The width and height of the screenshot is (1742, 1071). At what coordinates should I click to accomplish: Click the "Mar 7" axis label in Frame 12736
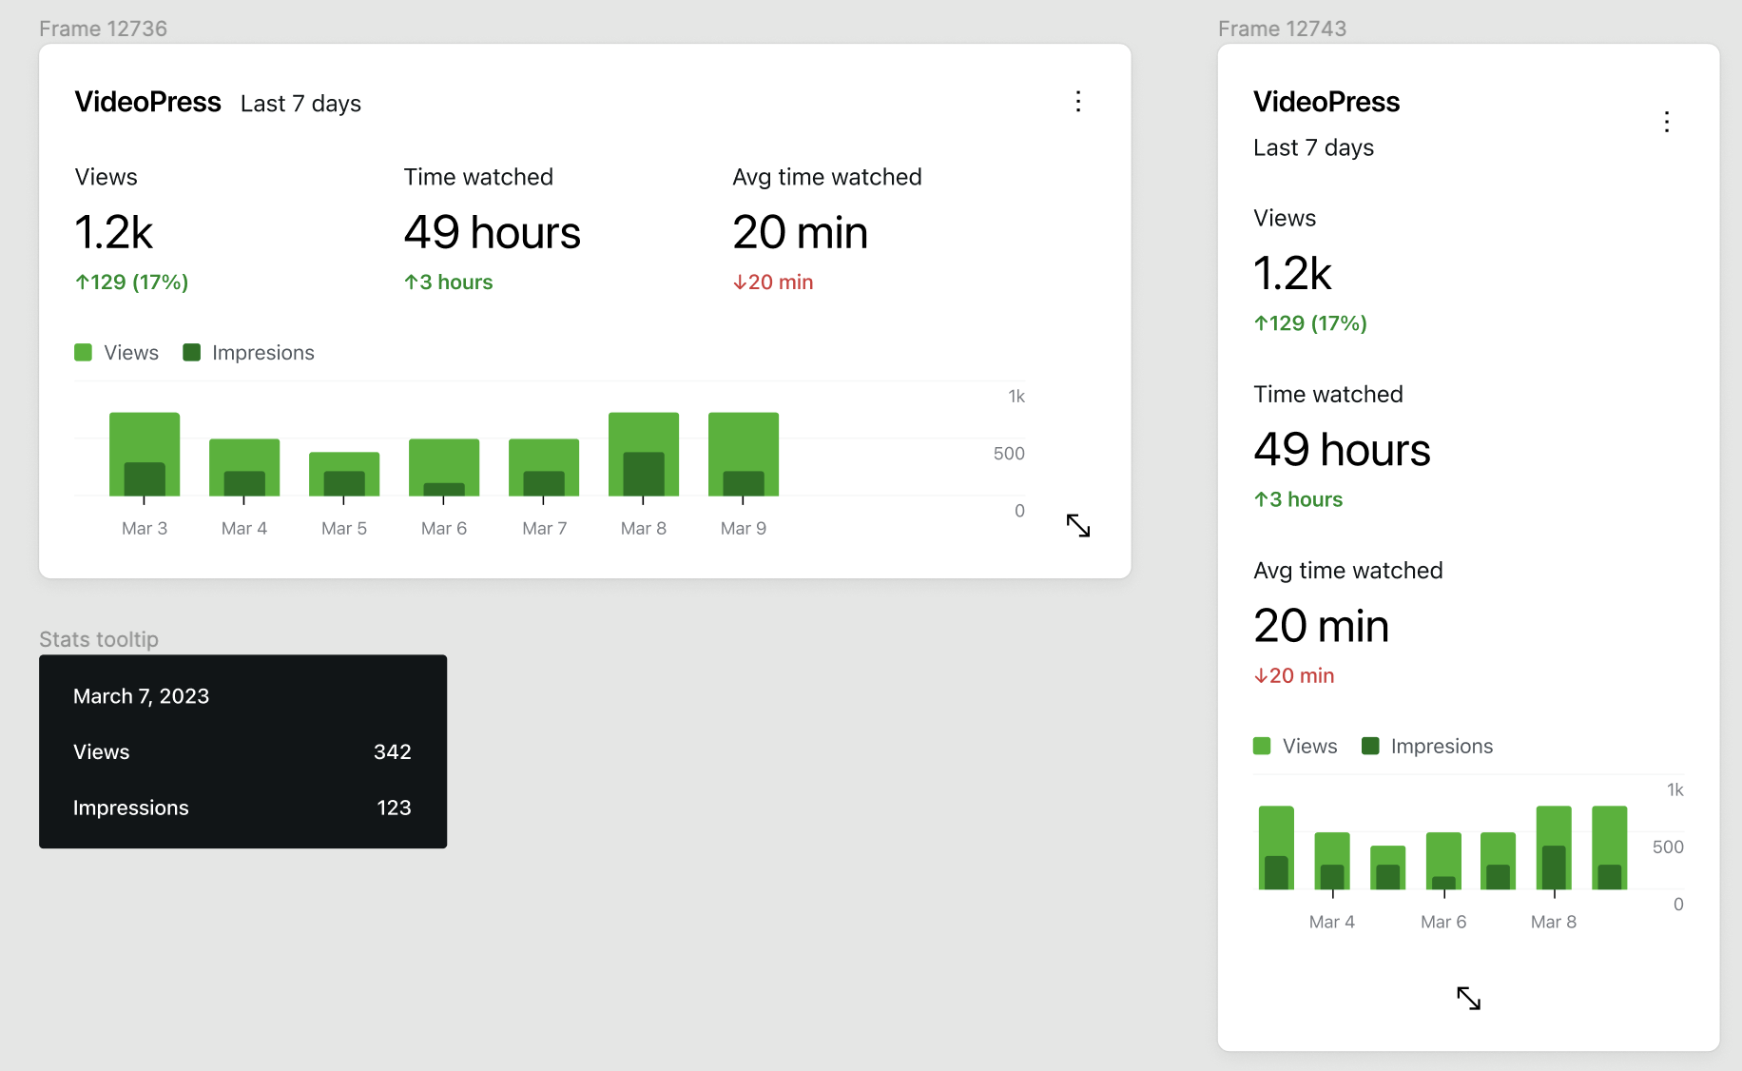[544, 529]
